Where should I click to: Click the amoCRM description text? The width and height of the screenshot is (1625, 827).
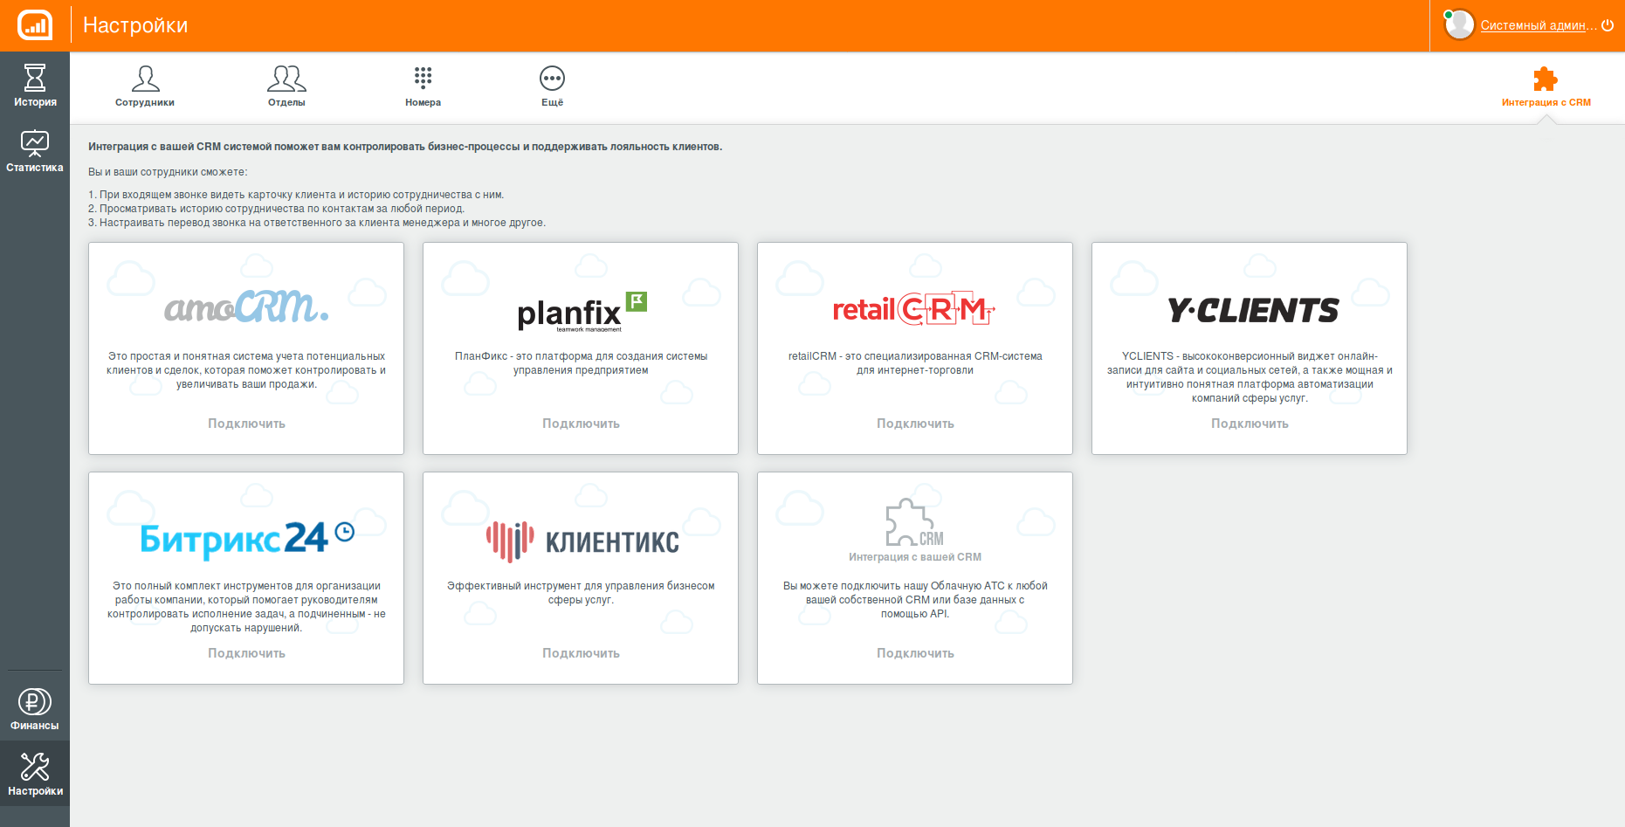click(246, 370)
